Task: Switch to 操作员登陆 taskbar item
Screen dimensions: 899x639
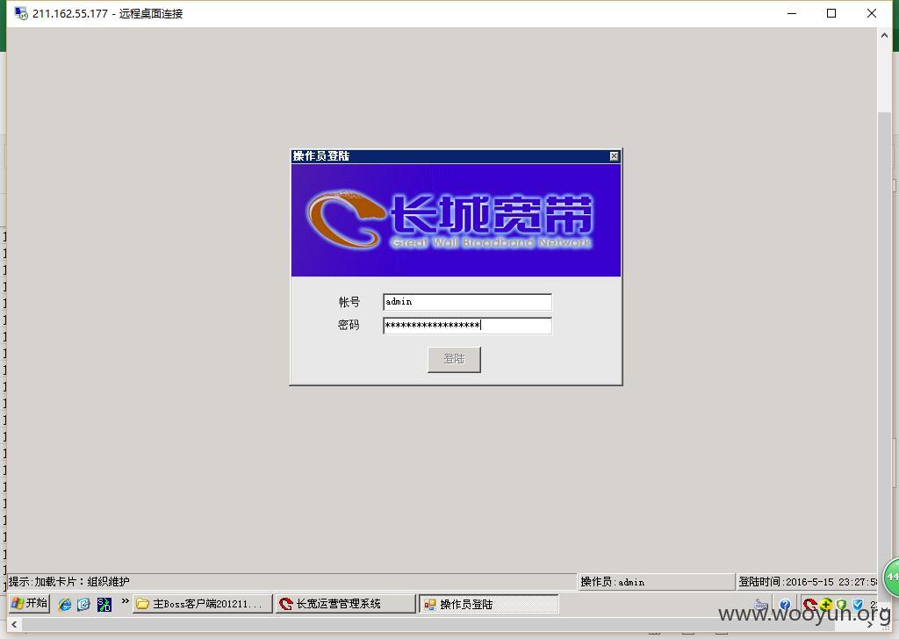Action: click(x=488, y=604)
